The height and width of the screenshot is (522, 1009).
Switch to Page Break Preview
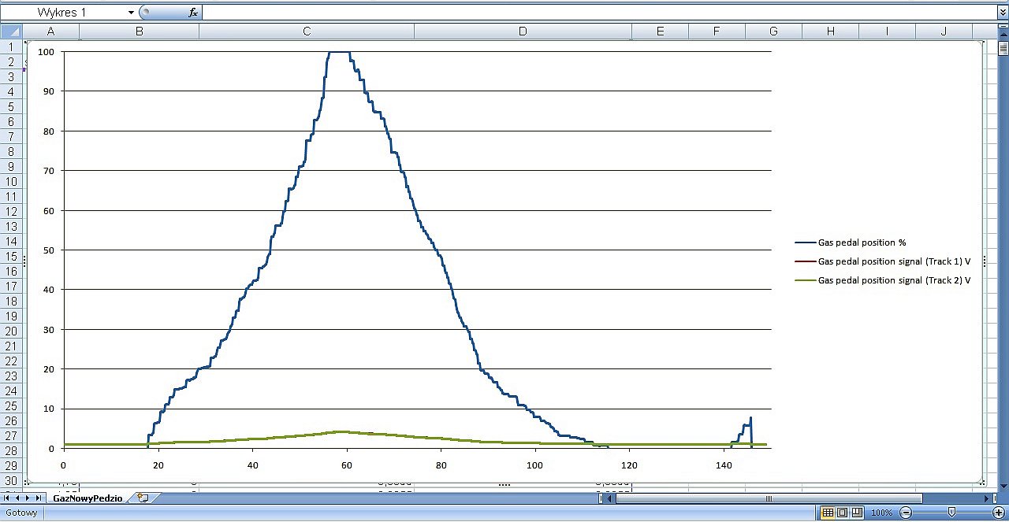[x=856, y=513]
